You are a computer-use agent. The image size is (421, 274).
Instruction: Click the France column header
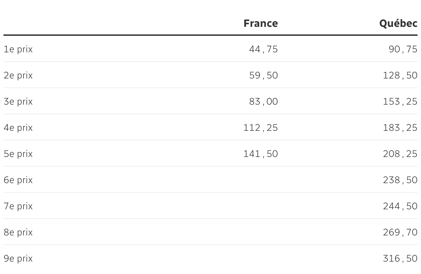tap(261, 23)
